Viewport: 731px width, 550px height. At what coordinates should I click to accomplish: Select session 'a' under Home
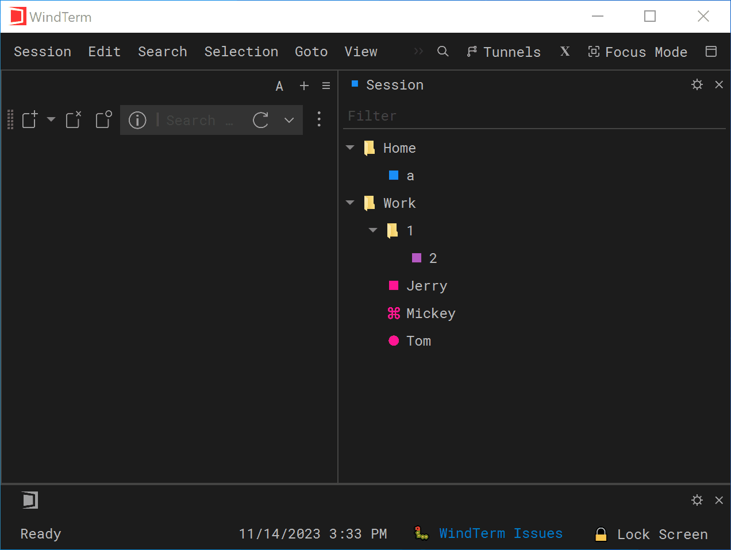pyautogui.click(x=410, y=176)
